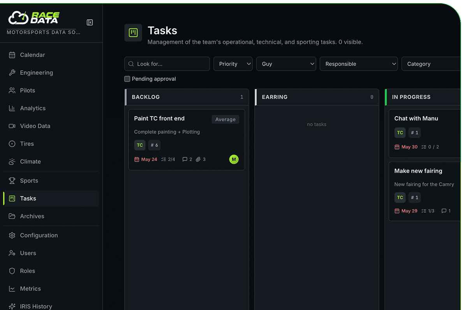Open the Chat with Manu task card
The width and height of the screenshot is (465, 310).
point(425,133)
